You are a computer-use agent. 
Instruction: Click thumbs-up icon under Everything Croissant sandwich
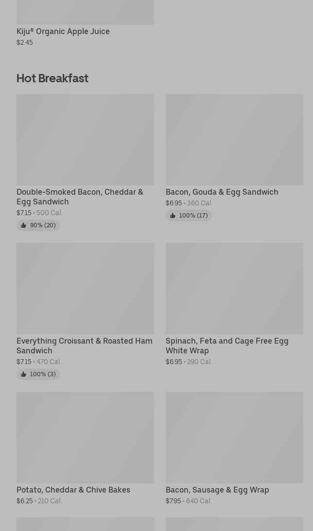[23, 374]
